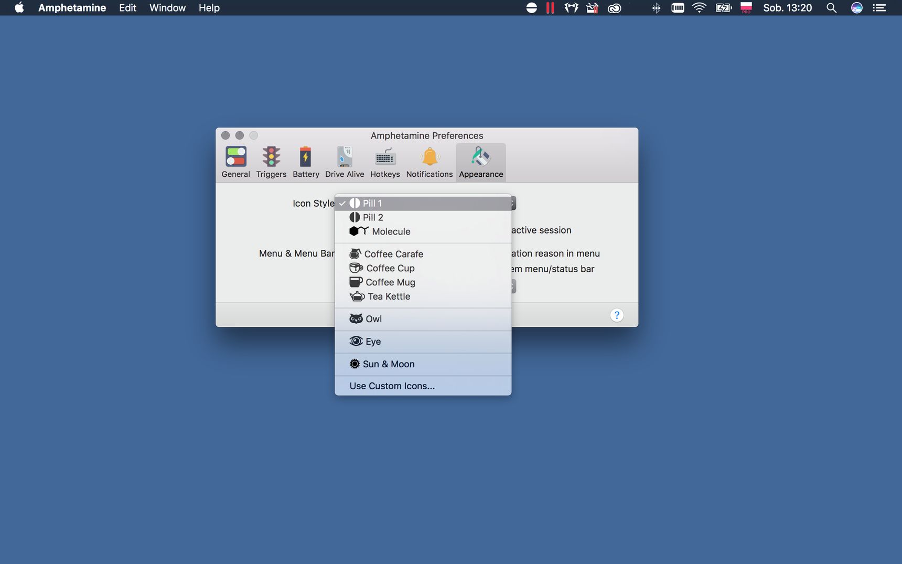Open the Window menu
902x564 pixels.
pyautogui.click(x=167, y=8)
